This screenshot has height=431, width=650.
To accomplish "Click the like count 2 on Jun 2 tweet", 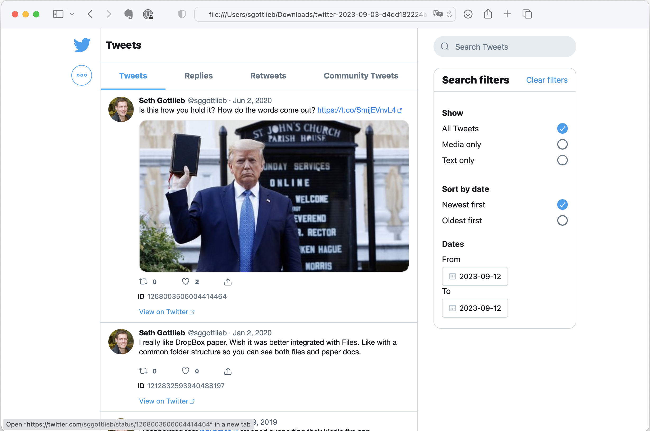I will [x=197, y=282].
